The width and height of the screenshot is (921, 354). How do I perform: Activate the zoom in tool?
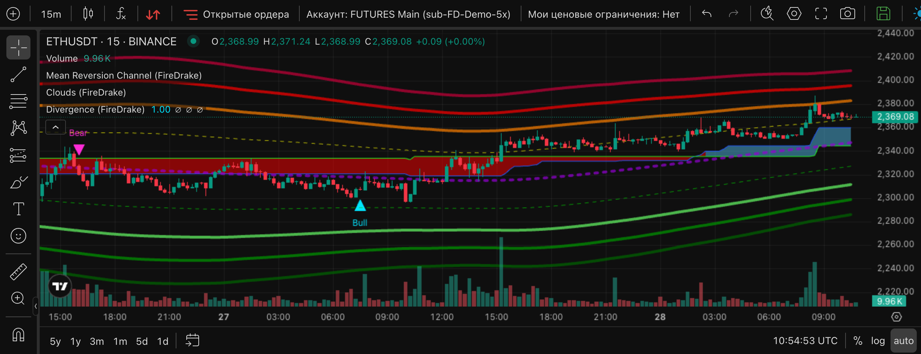[x=18, y=298]
